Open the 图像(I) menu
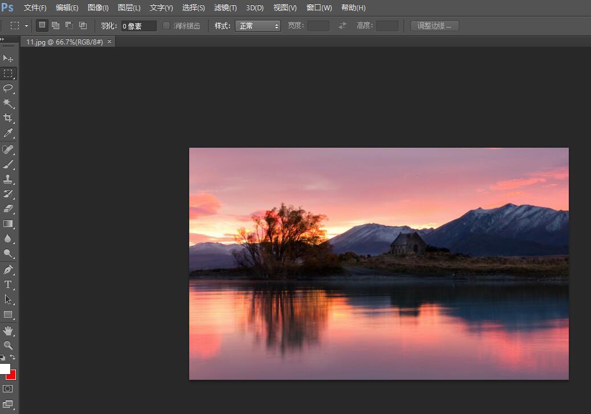 coord(98,7)
